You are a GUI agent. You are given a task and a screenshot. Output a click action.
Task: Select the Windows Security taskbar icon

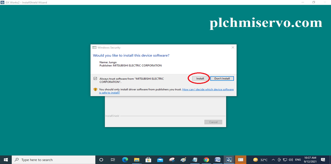241,160
